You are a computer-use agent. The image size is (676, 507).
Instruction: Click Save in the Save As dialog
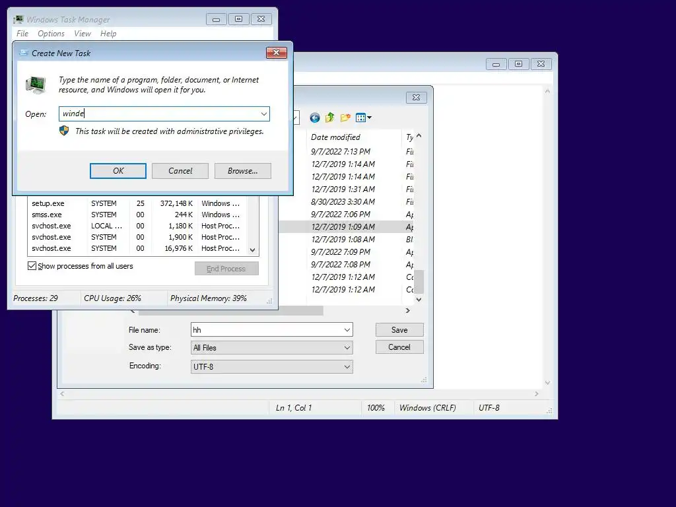399,330
